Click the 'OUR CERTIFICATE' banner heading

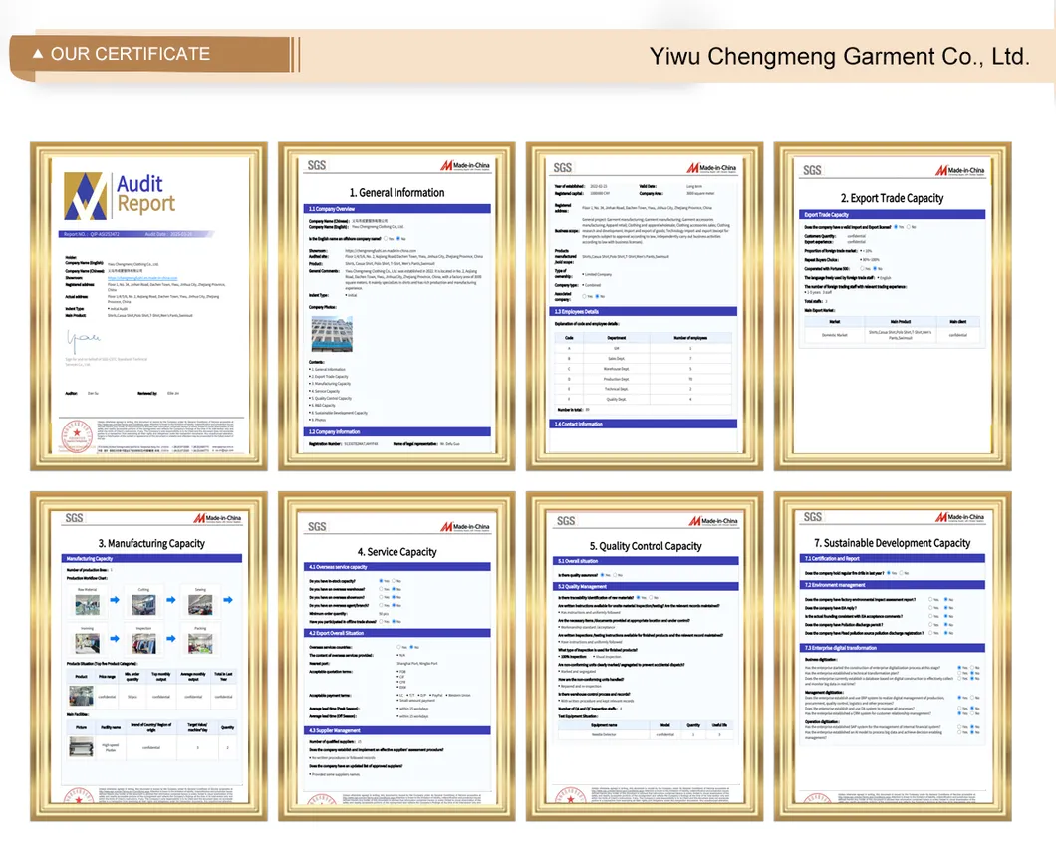[x=130, y=54]
